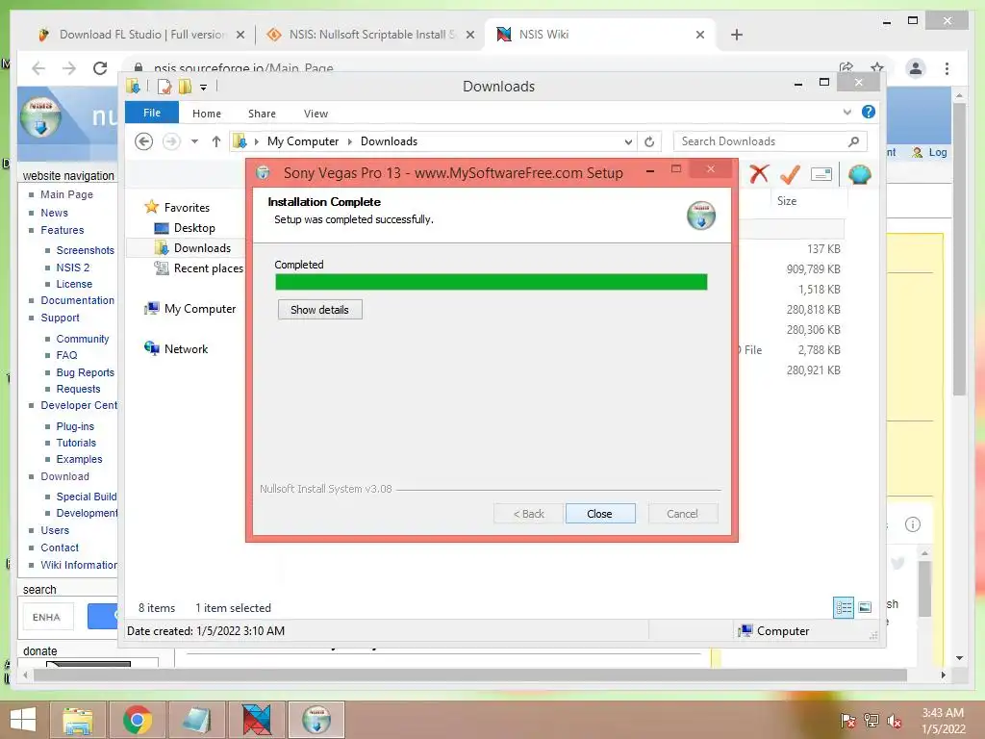This screenshot has height=739, width=985.
Task: Open Google Chrome from the taskbar
Action: click(137, 720)
